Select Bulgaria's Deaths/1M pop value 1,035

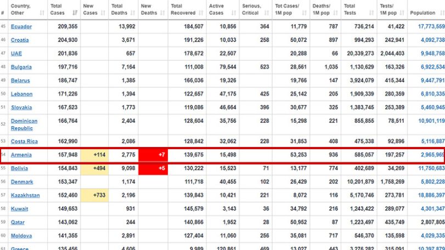click(331, 67)
